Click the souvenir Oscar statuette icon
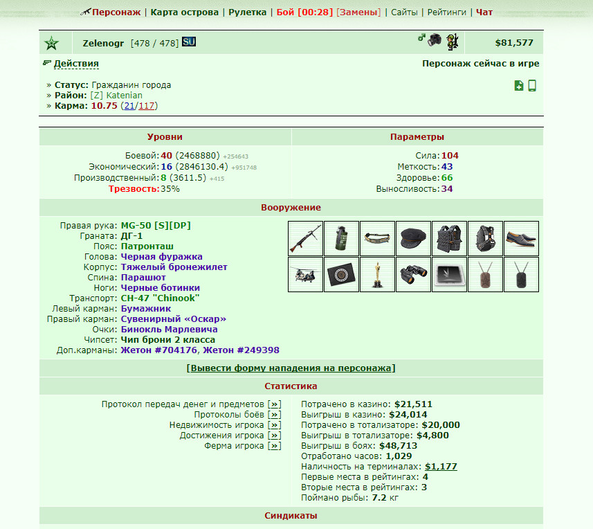This screenshot has width=593, height=529. [377, 274]
